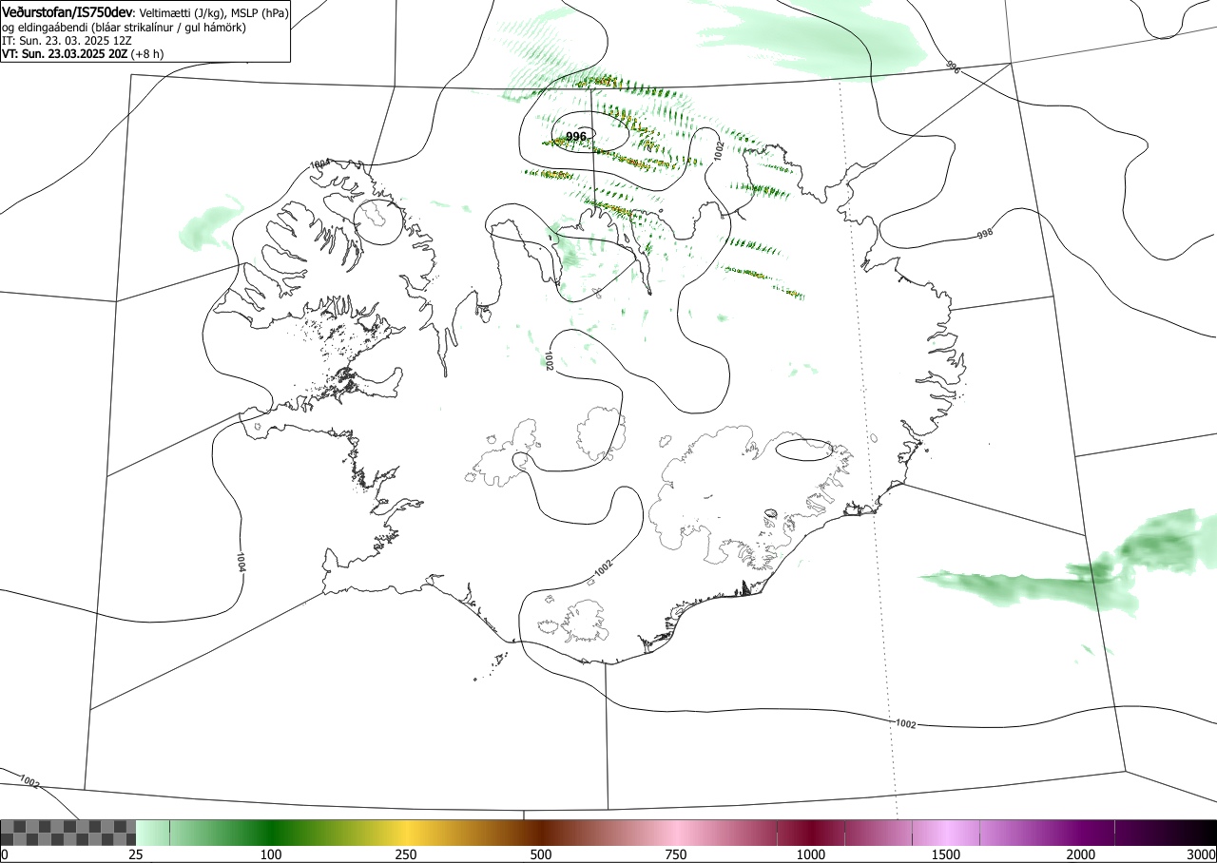The image size is (1217, 863).
Task: Click the yellow color bar segment near 250
Action: click(x=406, y=833)
